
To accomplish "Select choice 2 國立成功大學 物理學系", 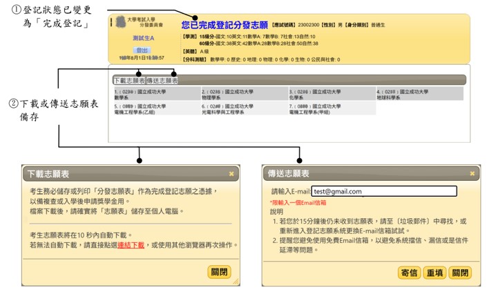I will click(x=245, y=94).
